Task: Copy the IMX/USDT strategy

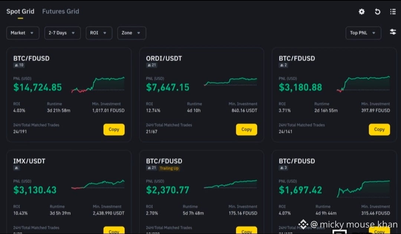Action: pos(114,230)
